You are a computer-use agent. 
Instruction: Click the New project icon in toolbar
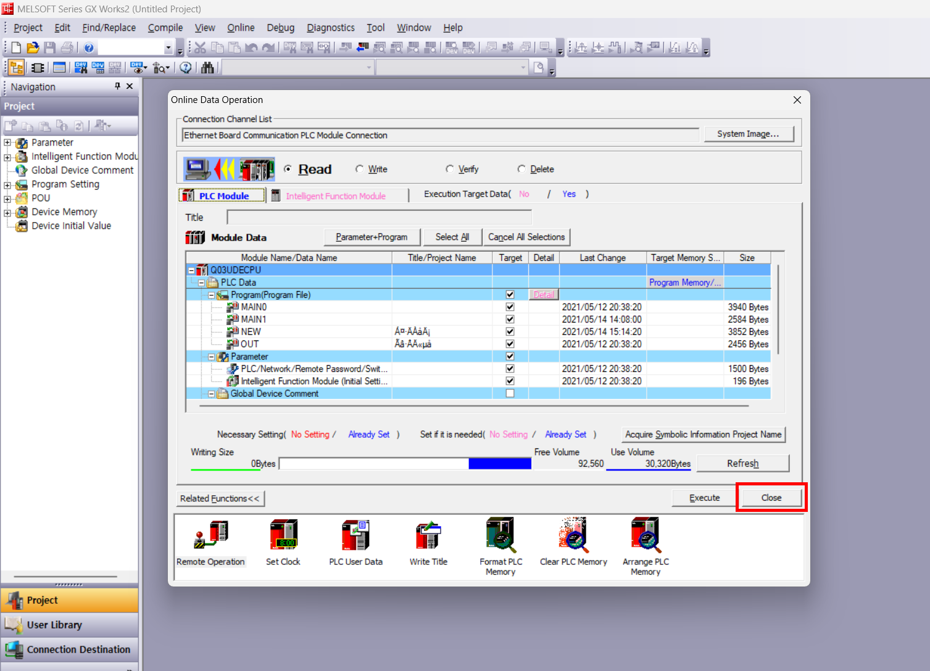click(x=17, y=47)
